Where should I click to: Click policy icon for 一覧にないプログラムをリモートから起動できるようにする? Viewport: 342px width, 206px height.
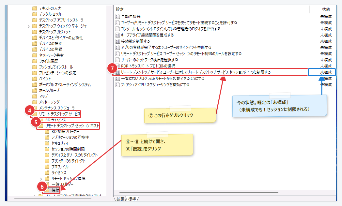[x=117, y=79]
